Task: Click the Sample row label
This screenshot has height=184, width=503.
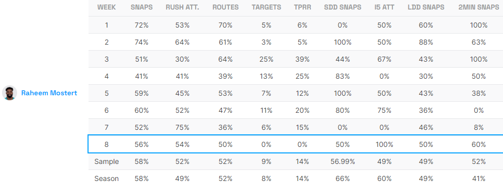Action: (x=107, y=161)
